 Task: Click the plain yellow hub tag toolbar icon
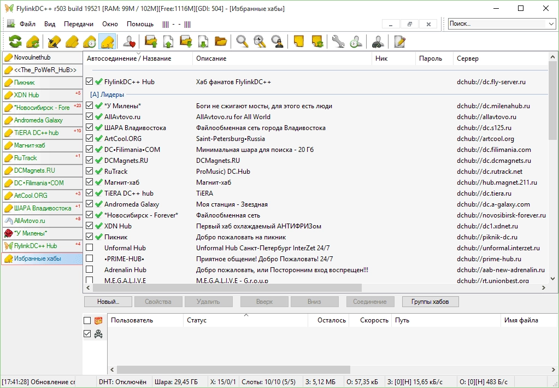point(72,42)
